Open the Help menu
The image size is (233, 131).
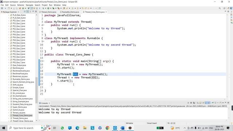pos(64,5)
